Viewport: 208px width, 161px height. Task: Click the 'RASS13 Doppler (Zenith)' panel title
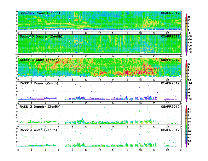tap(40, 107)
